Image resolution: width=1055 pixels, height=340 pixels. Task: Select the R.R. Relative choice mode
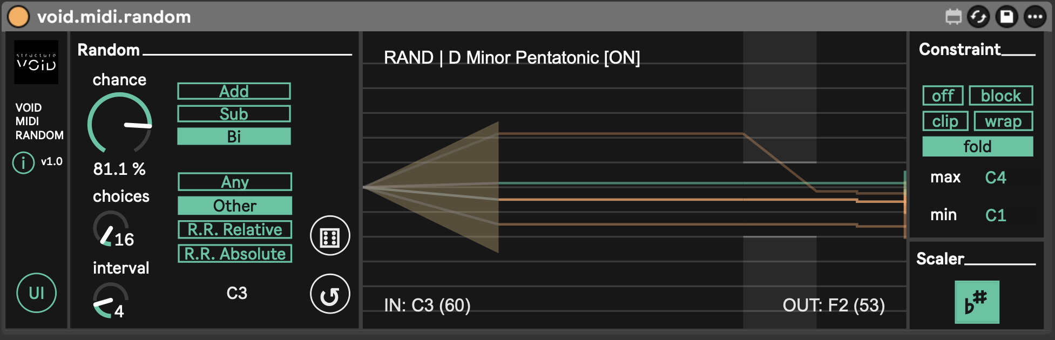235,229
